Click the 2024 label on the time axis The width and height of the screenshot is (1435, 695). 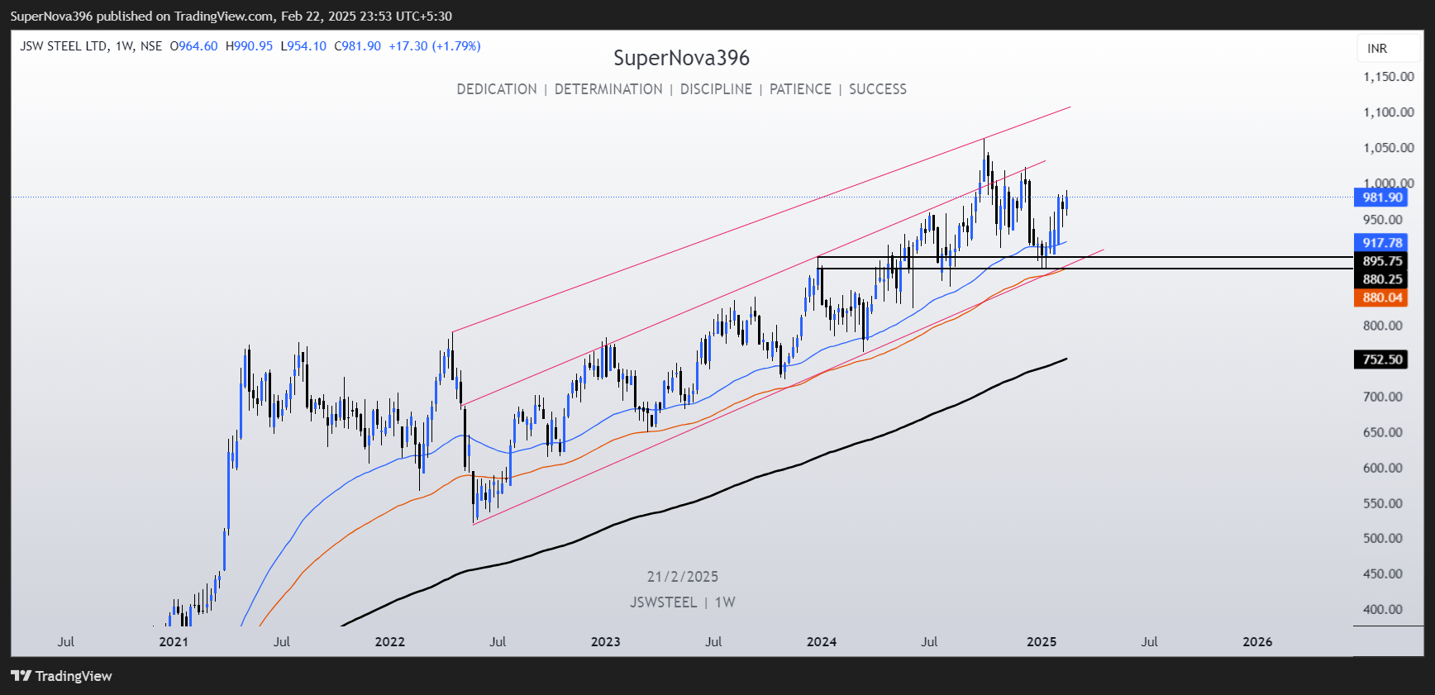click(x=821, y=642)
